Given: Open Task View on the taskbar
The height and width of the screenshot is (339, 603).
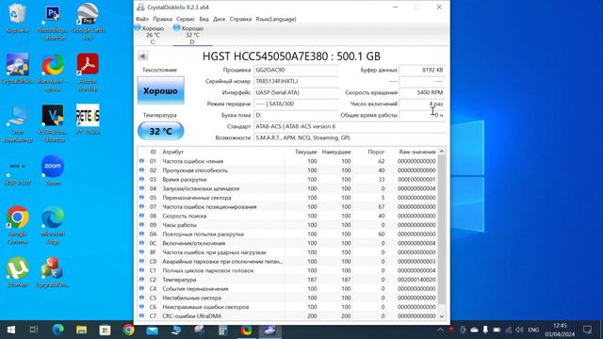Looking at the screenshot, I should point(34,330).
